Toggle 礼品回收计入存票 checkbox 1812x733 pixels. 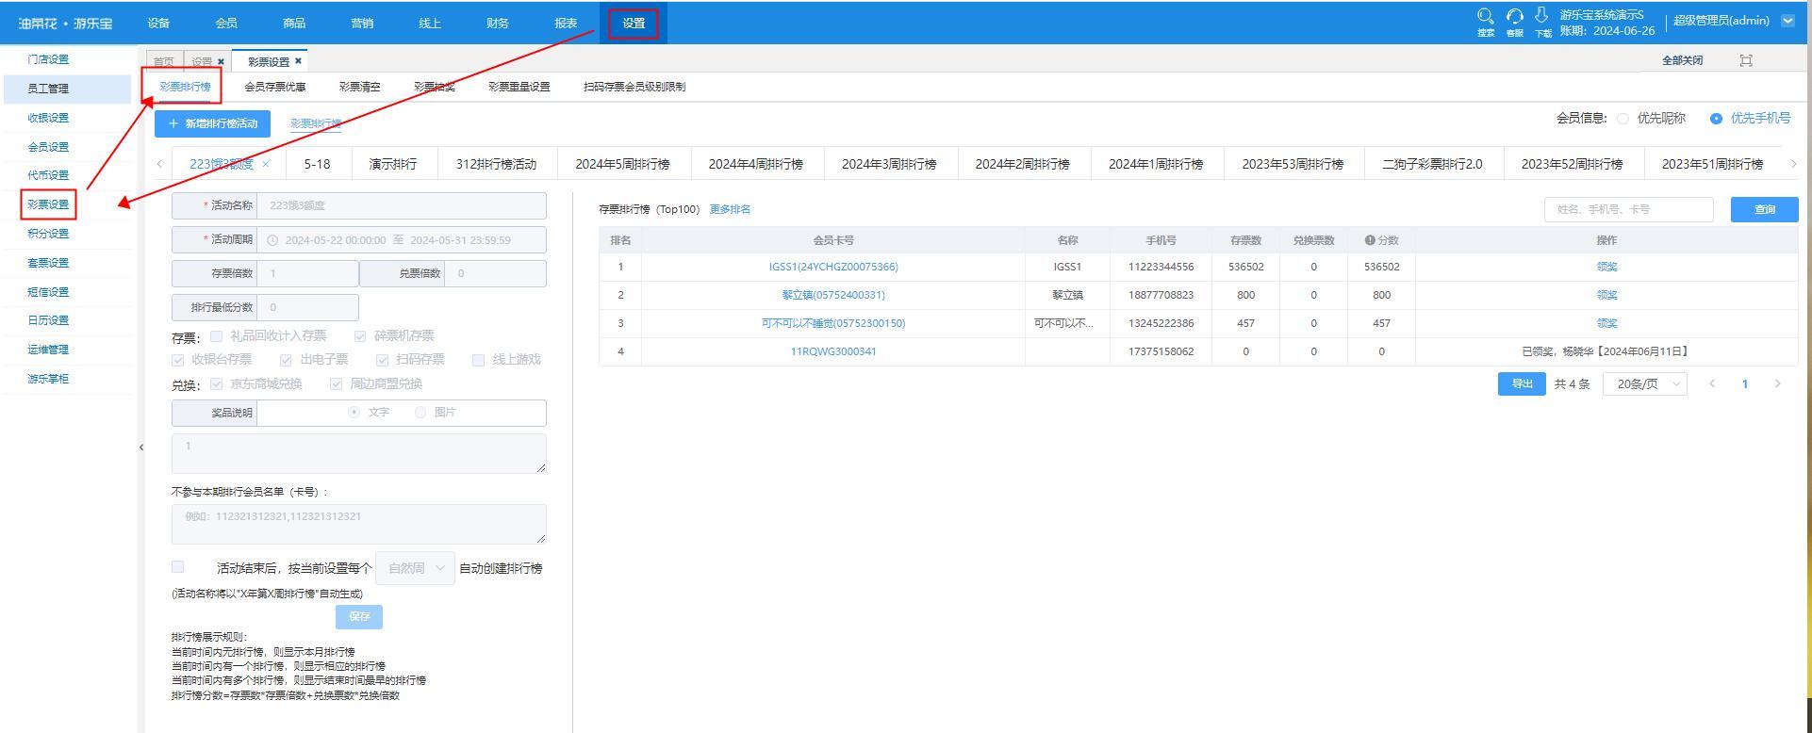217,335
